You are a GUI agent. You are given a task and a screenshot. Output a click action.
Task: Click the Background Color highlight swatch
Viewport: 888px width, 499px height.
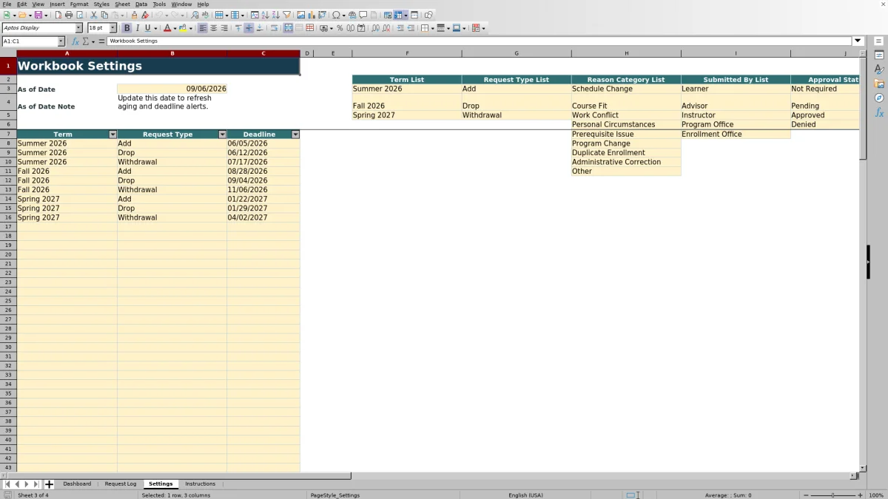point(184,28)
